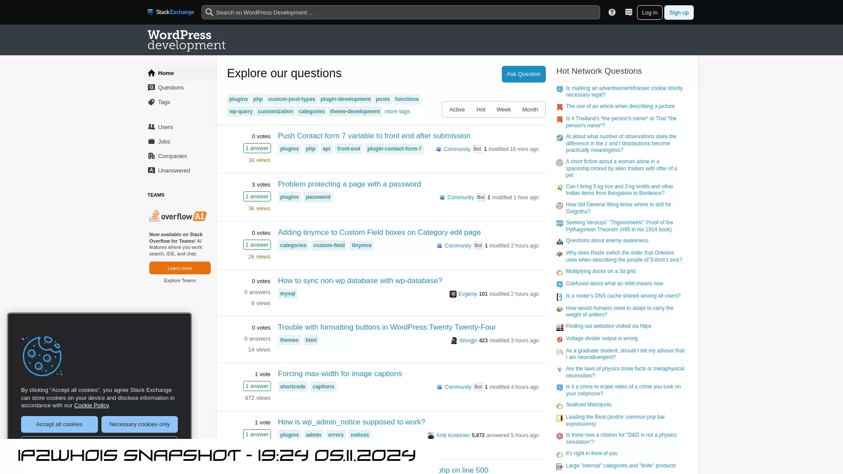Viewport: 843px width, 474px height.
Task: Focus the Search on WordPress Development field
Action: pos(400,12)
